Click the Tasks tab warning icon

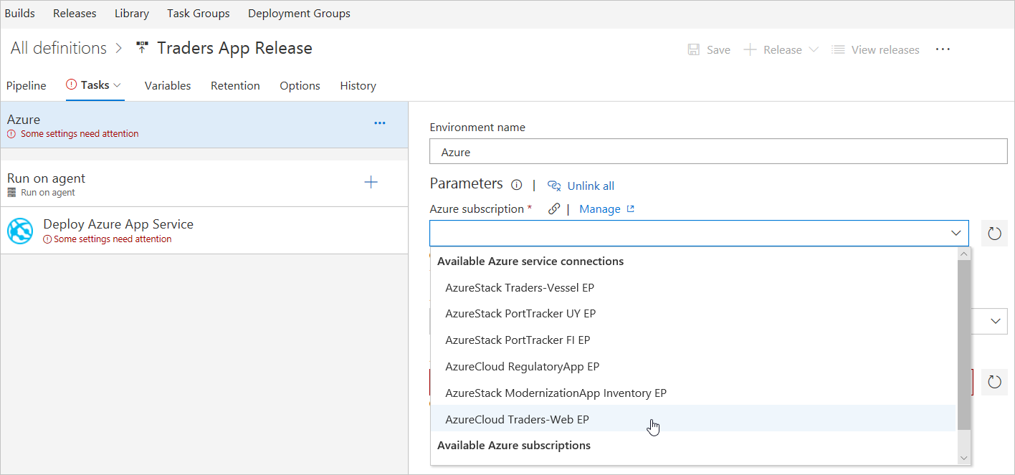(72, 85)
